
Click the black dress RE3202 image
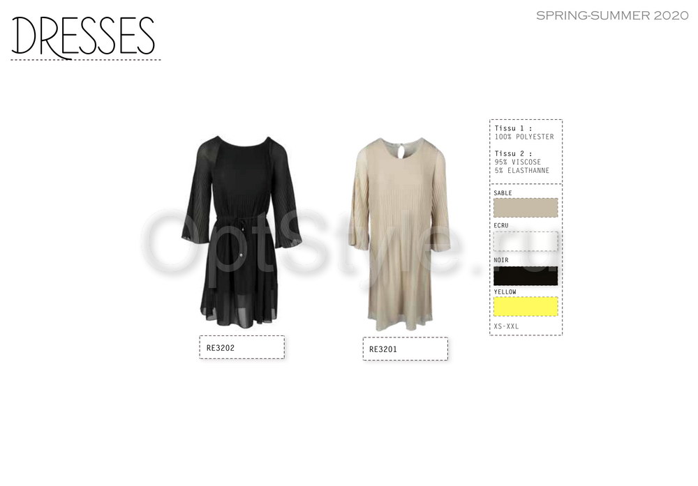tap(242, 231)
